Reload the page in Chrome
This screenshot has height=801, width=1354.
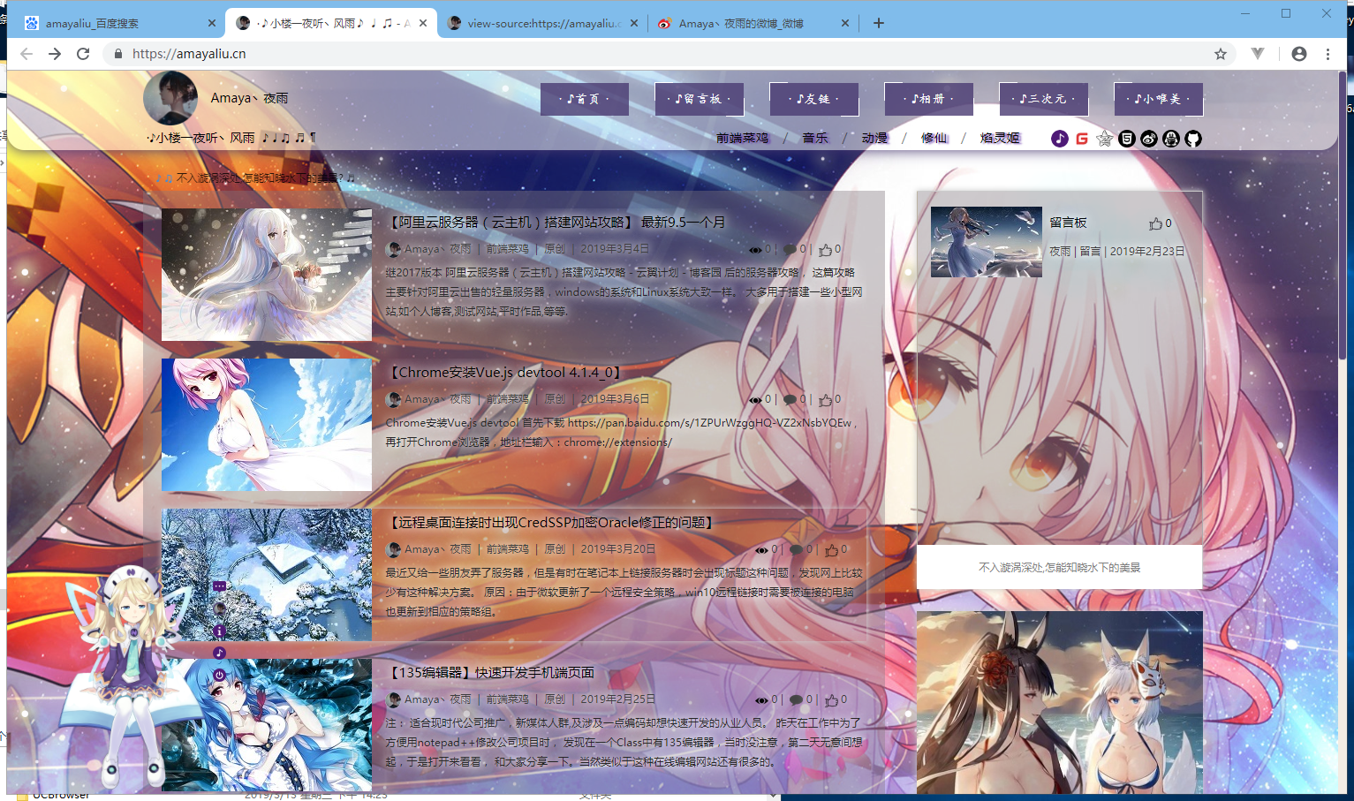tap(83, 54)
